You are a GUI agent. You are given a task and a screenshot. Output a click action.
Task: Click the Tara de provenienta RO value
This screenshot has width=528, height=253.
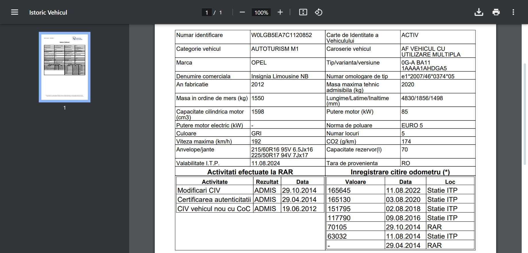click(x=406, y=163)
